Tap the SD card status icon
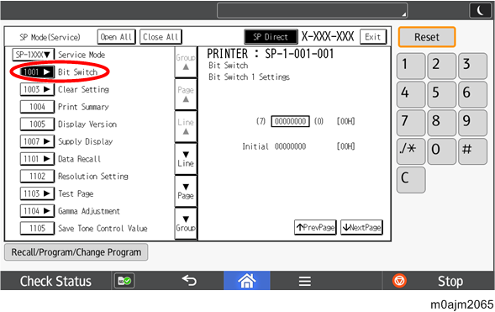The image size is (495, 312). coord(124,281)
